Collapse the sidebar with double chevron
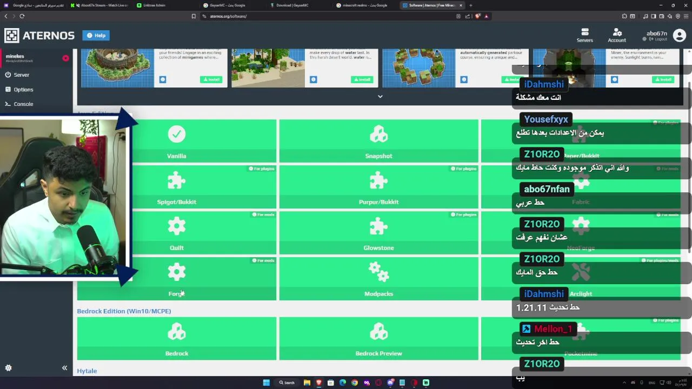Image resolution: width=692 pixels, height=389 pixels. click(64, 368)
